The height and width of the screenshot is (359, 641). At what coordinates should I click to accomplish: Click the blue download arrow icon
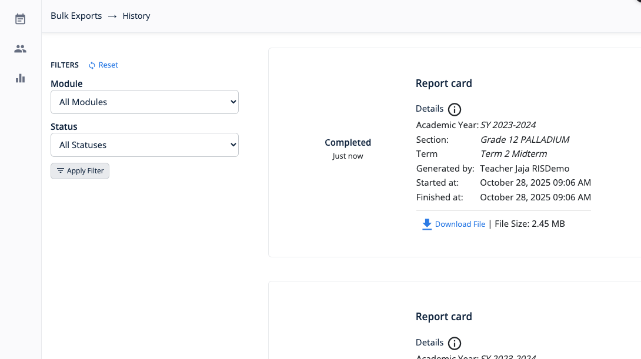pos(427,224)
